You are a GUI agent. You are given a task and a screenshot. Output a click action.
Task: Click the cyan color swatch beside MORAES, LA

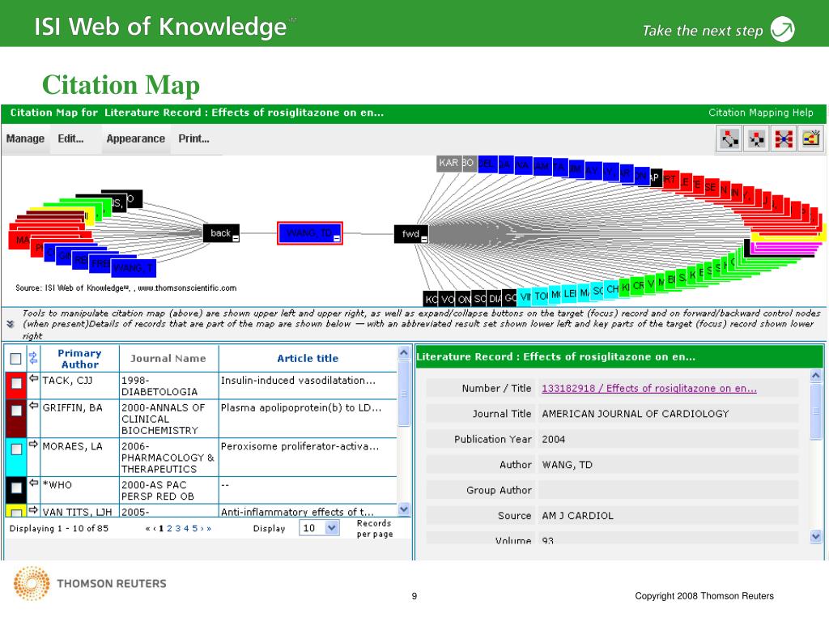pos(16,457)
